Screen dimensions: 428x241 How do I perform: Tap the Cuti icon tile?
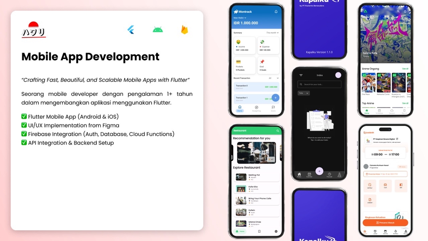tap(385, 186)
